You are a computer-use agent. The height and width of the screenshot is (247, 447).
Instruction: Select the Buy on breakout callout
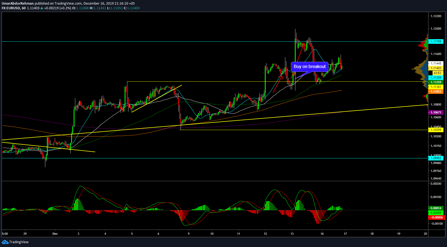pos(310,67)
